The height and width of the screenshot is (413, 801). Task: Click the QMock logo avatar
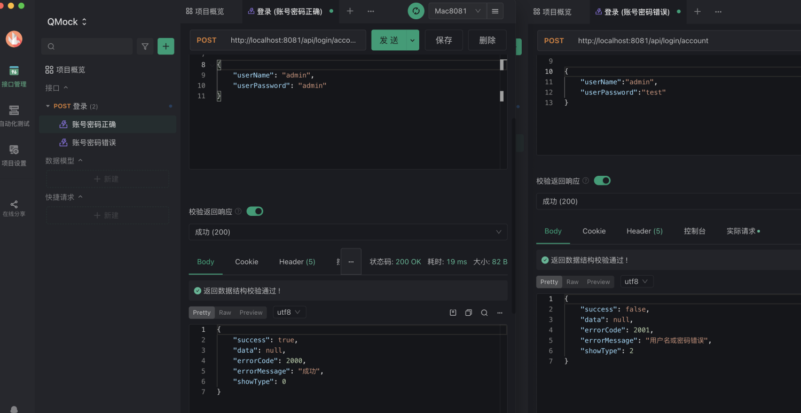tap(14, 38)
